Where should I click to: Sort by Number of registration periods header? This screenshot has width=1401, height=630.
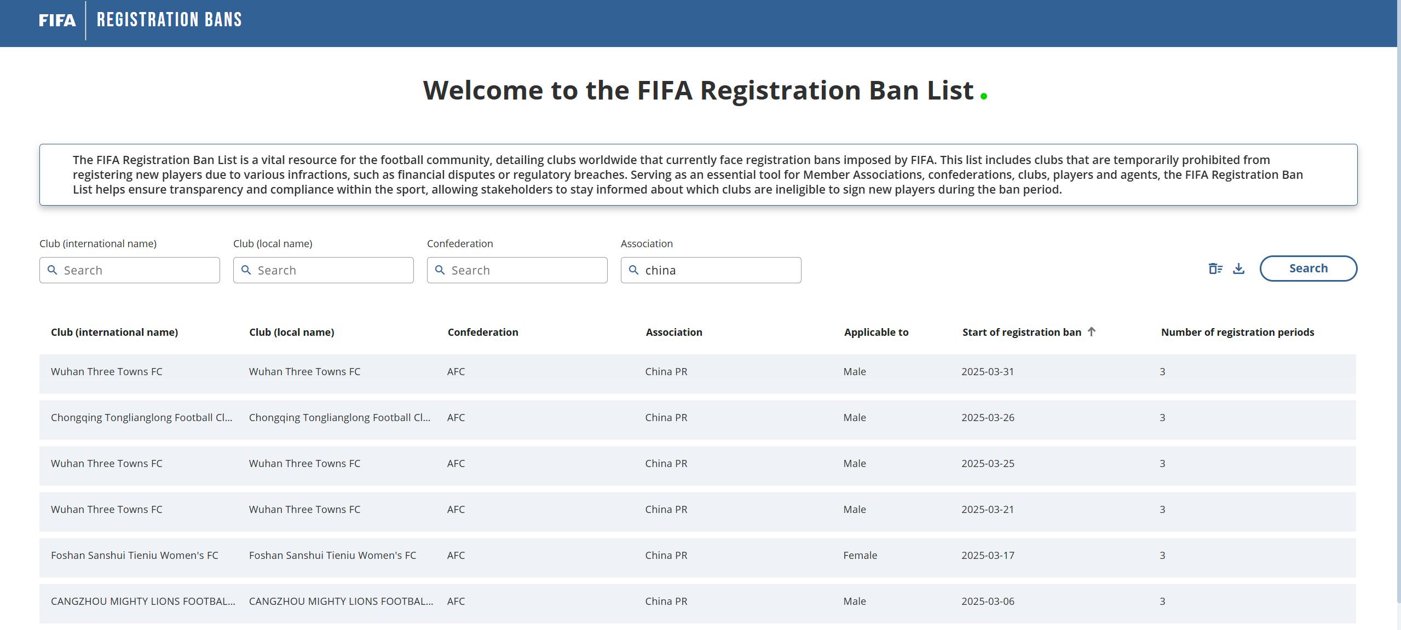(x=1237, y=332)
